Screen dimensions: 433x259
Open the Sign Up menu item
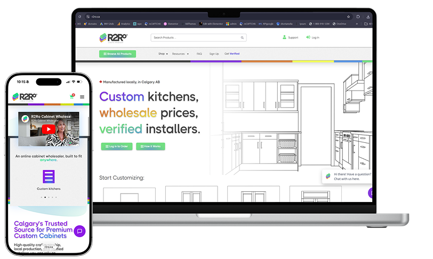coord(214,54)
